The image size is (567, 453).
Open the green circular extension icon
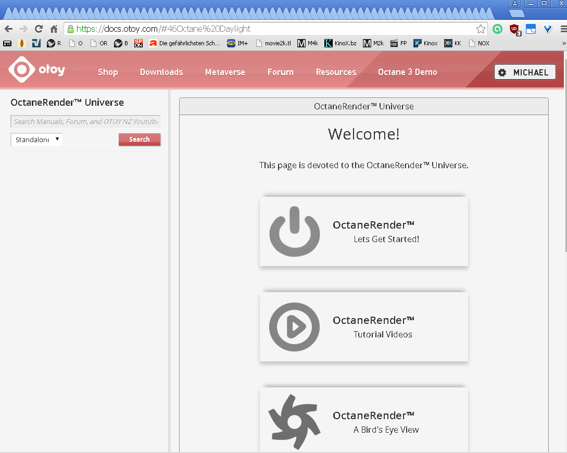tap(498, 29)
